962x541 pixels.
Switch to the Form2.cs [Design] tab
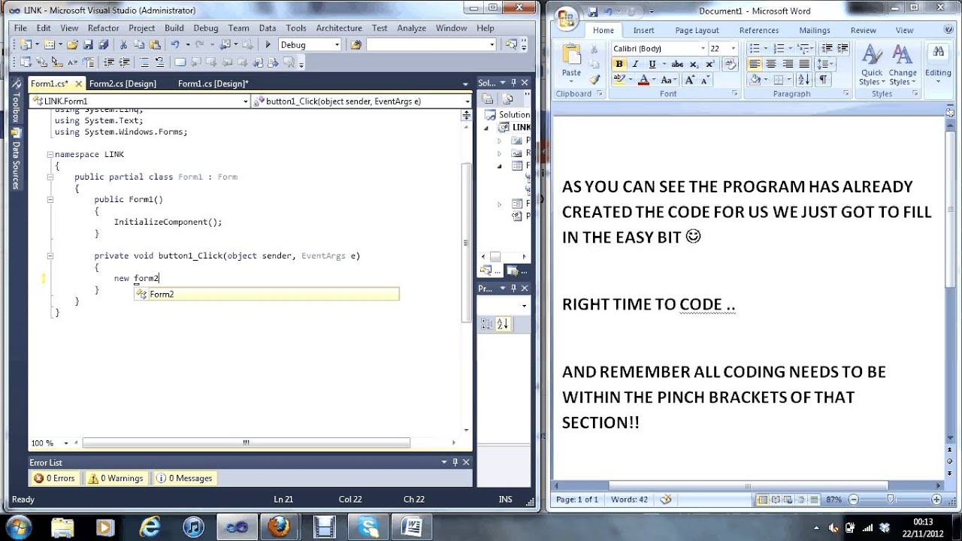point(123,83)
